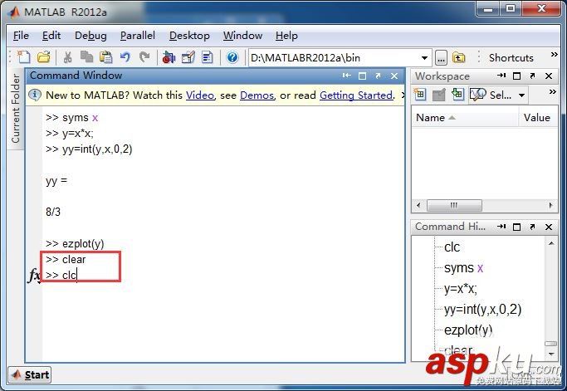
Task: Close the Command History panel
Action: [x=549, y=227]
